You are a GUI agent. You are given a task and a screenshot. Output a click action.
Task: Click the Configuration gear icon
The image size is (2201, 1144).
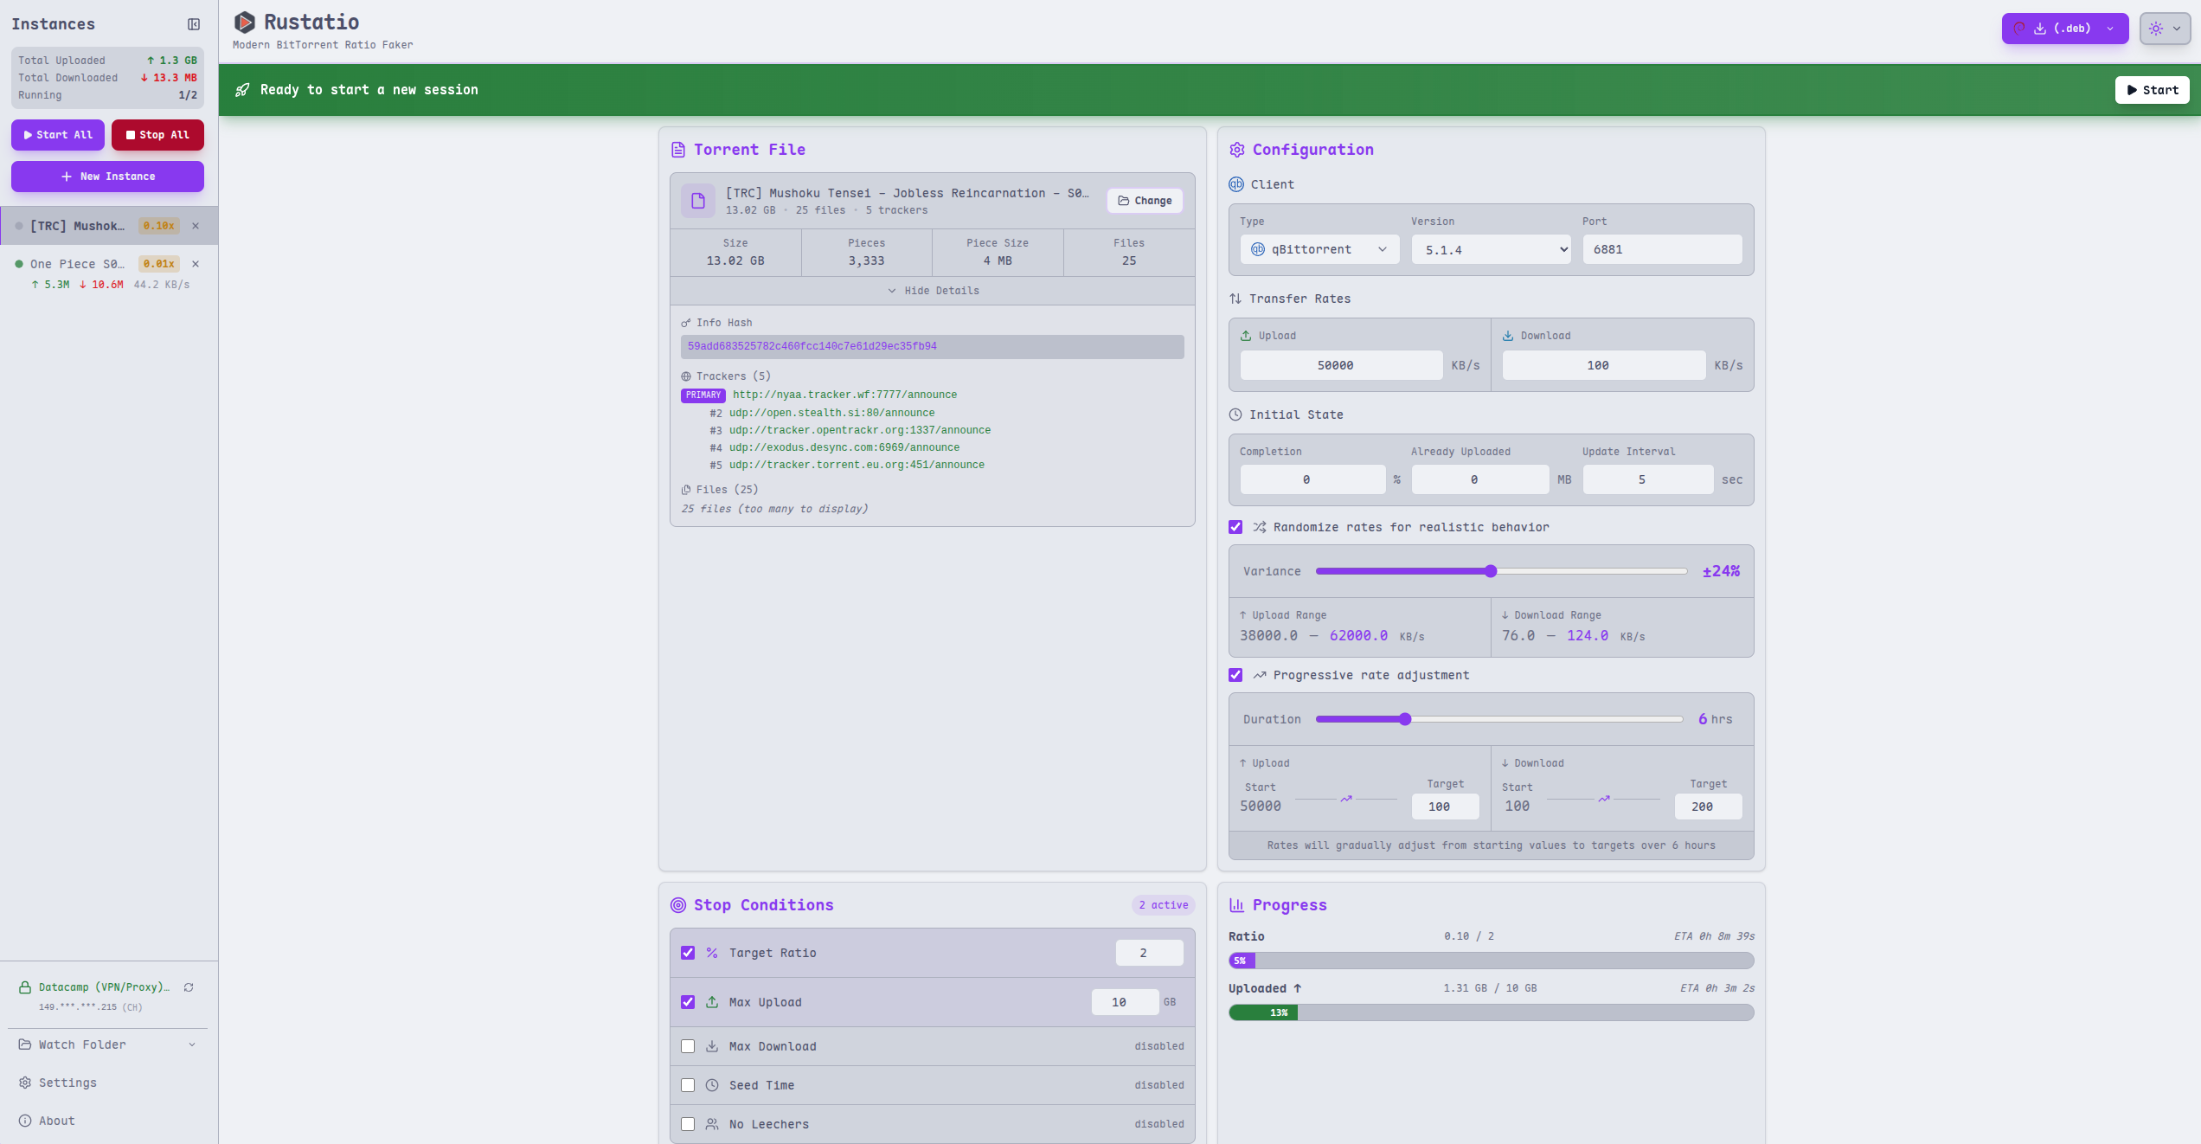click(1237, 150)
